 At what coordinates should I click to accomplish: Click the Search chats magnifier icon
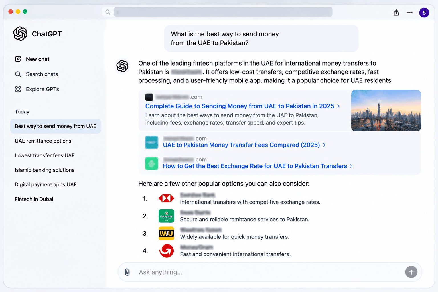(x=18, y=74)
